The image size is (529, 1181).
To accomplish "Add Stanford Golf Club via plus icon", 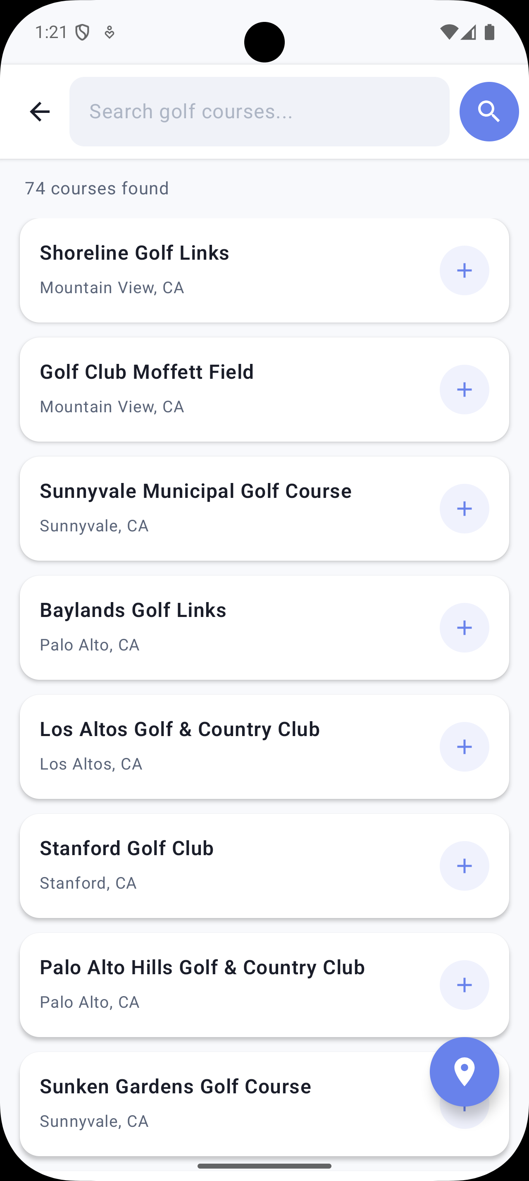I will pos(464,866).
